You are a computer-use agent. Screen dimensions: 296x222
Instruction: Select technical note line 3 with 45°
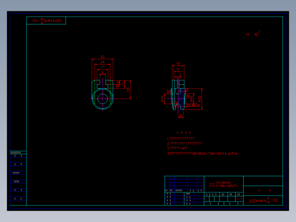pyautogui.click(x=177, y=149)
